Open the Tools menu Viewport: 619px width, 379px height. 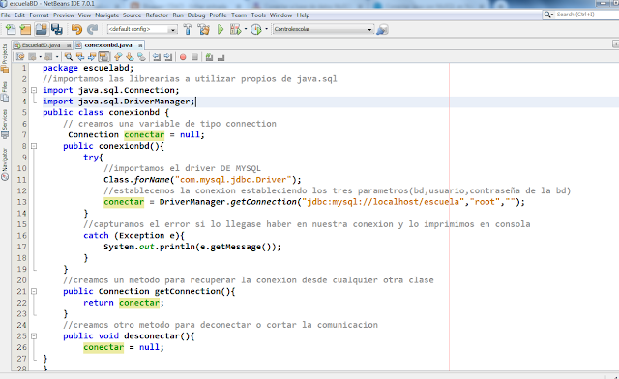pyautogui.click(x=258, y=15)
